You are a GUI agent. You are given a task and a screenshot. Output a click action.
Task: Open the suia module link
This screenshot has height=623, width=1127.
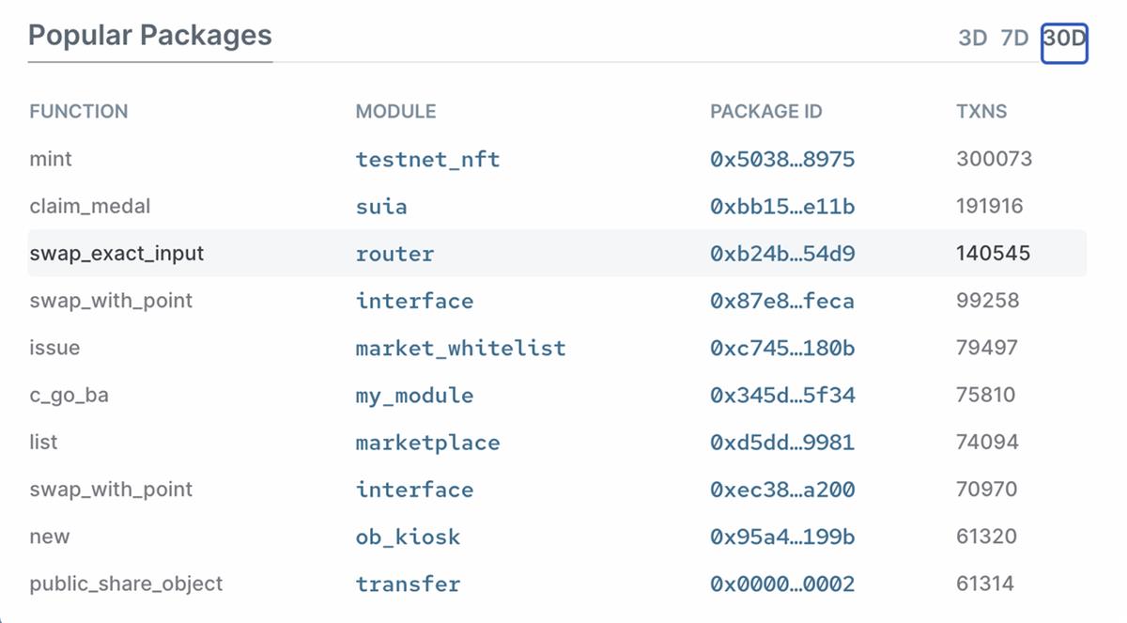pos(381,207)
